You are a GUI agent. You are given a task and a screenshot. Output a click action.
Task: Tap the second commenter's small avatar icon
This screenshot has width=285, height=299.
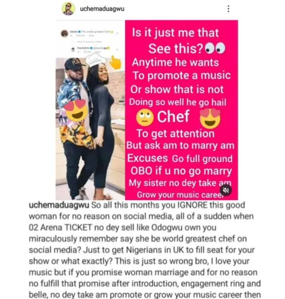tap(73, 49)
